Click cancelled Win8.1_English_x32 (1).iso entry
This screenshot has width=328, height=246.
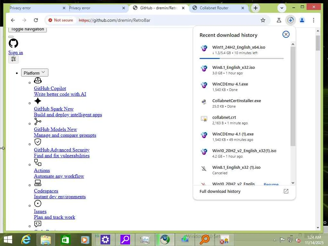pos(242,170)
